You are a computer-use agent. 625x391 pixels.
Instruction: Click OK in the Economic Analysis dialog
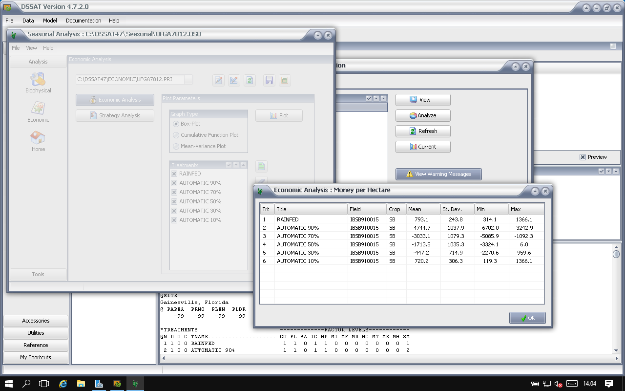coord(527,318)
